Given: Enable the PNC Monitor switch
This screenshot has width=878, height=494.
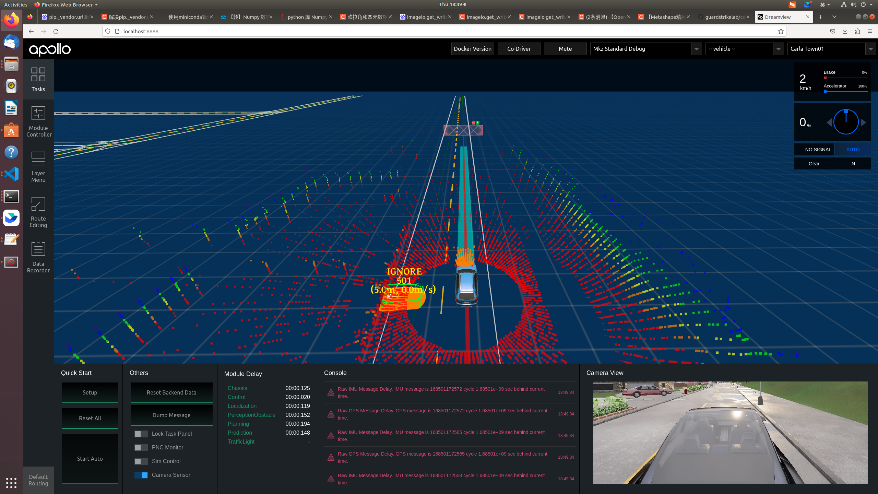Looking at the screenshot, I should pyautogui.click(x=141, y=448).
